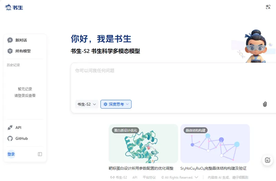Switch language with the translate icon
This screenshot has height=181, width=276.
point(268,7)
